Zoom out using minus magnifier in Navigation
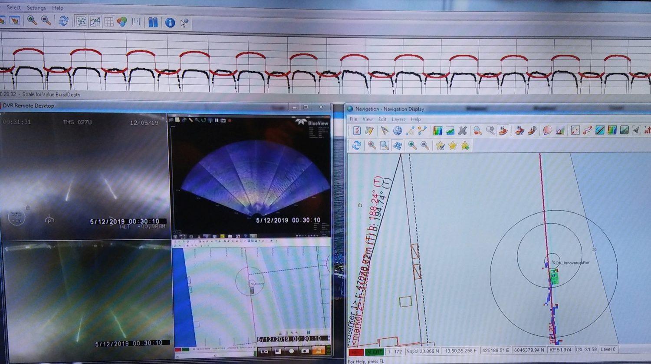Viewport: 651px width, 364px height. click(425, 146)
